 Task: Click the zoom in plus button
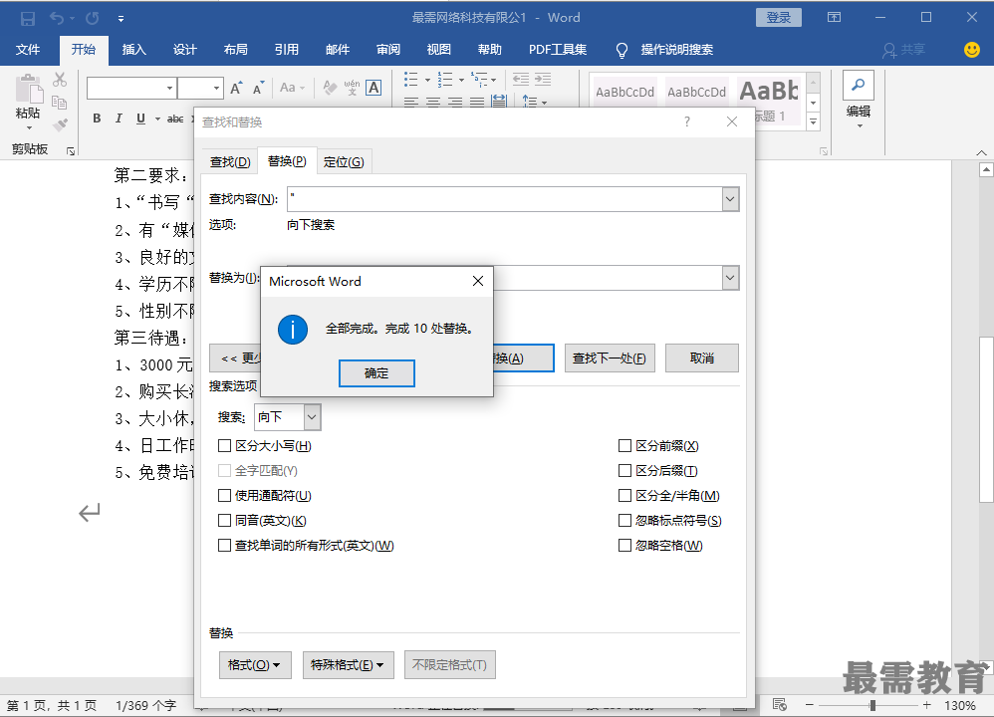coord(927,705)
